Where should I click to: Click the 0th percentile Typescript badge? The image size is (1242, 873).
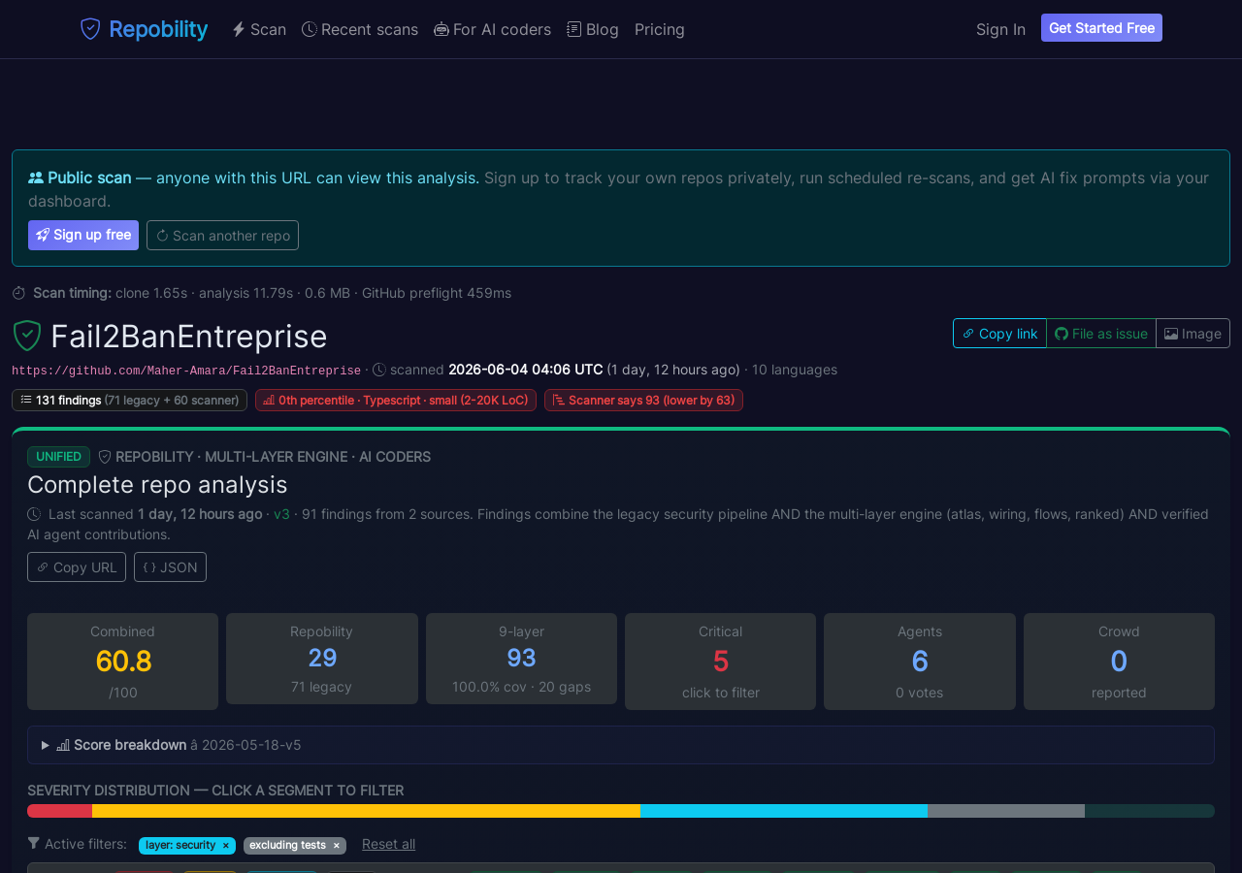click(396, 400)
